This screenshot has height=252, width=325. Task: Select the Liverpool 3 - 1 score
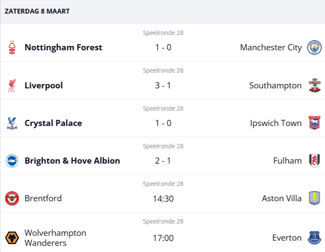point(163,85)
